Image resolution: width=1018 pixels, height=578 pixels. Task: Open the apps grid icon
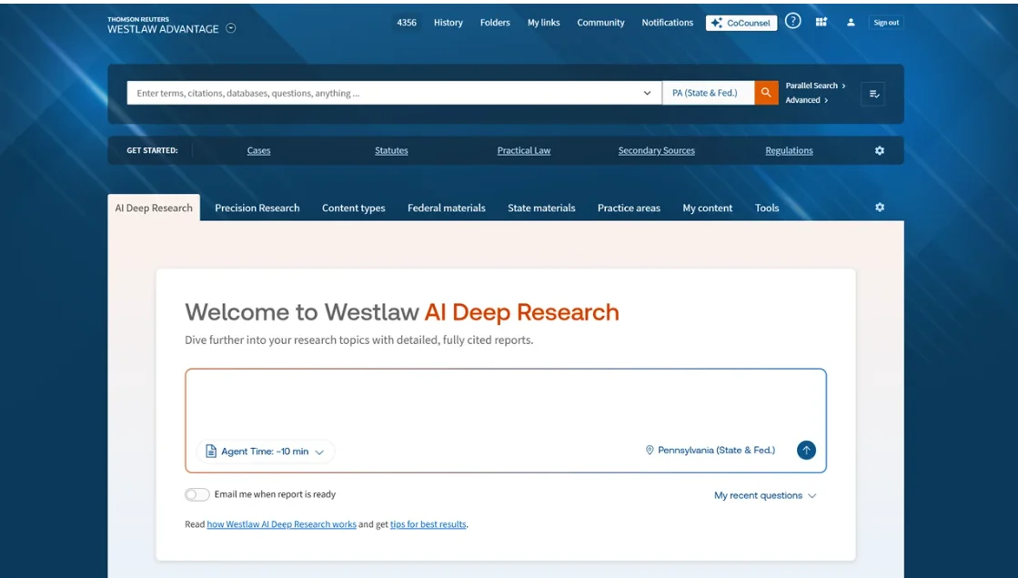pos(821,22)
